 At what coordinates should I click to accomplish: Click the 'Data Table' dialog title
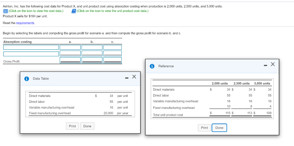coord(41,79)
